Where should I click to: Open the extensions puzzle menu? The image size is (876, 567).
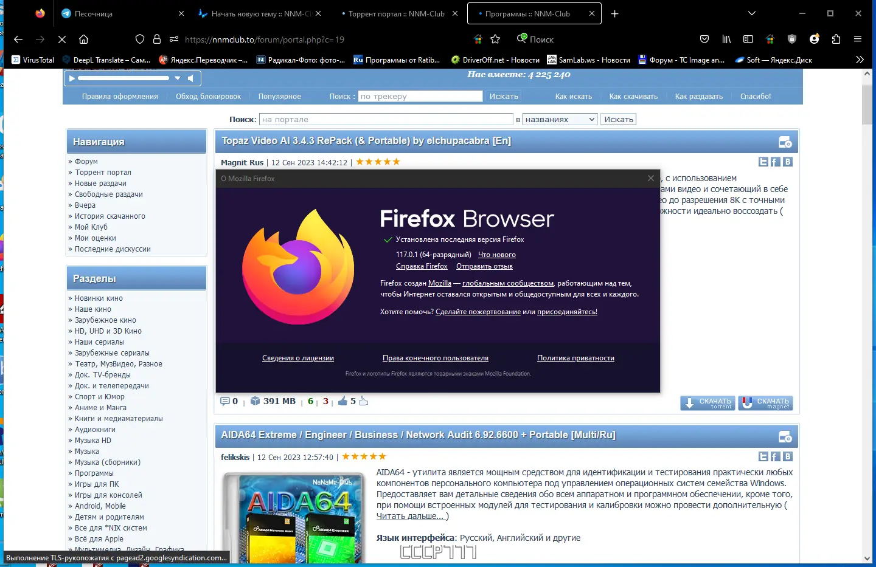click(836, 40)
